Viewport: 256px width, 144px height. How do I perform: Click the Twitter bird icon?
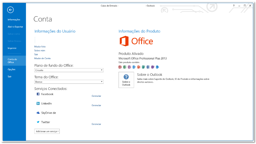38,122
